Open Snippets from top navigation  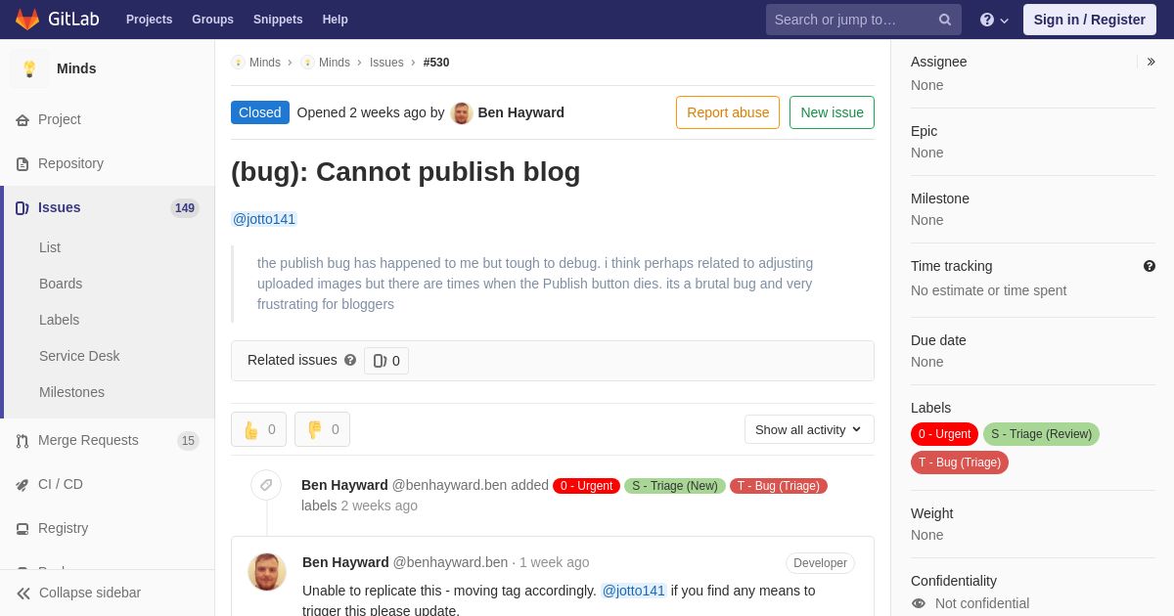tap(278, 20)
